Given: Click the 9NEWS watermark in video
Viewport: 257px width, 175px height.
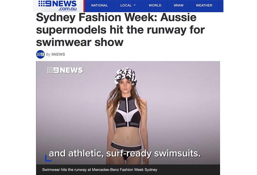Looking at the screenshot, I should click(x=65, y=70).
